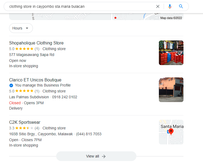Click the address '577 Magasawang Sapa Rd'
This screenshot has height=165, width=203.
point(32,55)
